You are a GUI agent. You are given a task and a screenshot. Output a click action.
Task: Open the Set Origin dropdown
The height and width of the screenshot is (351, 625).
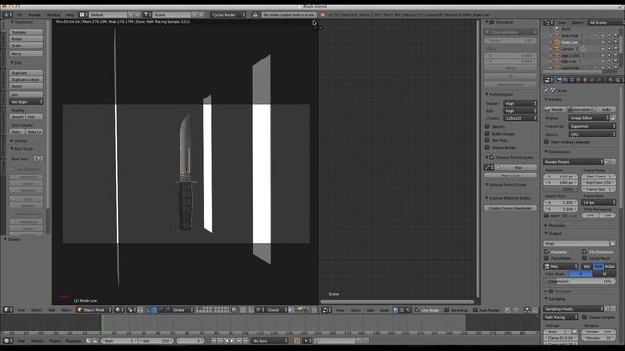pos(26,102)
